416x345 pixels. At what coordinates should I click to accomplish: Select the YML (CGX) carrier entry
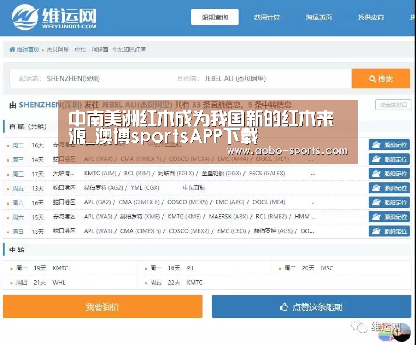pyautogui.click(x=145, y=188)
